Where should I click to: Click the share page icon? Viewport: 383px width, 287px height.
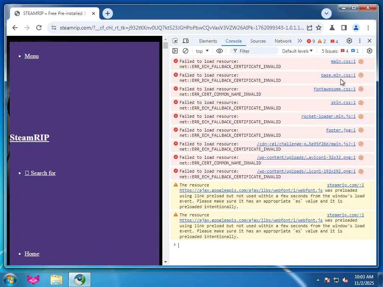[309, 28]
